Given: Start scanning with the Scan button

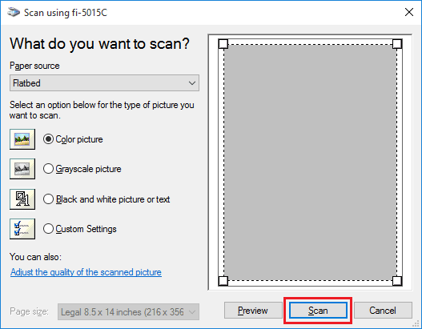Looking at the screenshot, I should coord(318,310).
